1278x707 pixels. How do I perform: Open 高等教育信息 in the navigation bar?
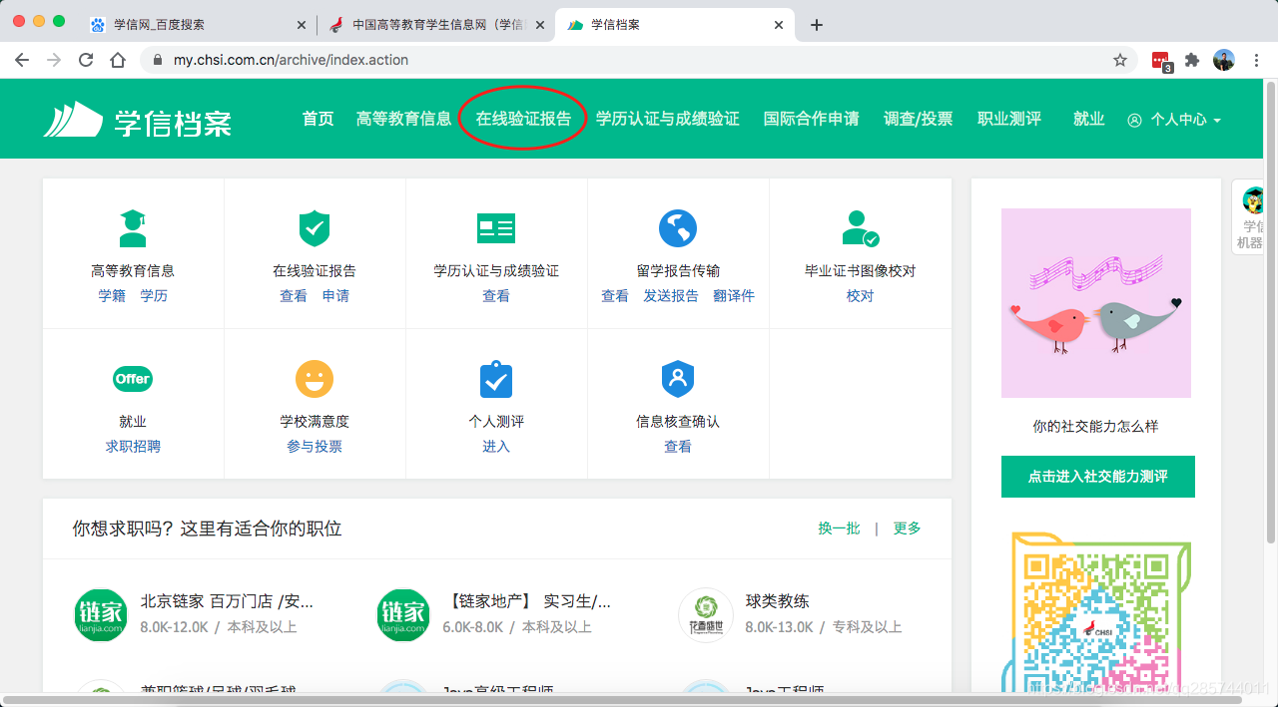[404, 119]
